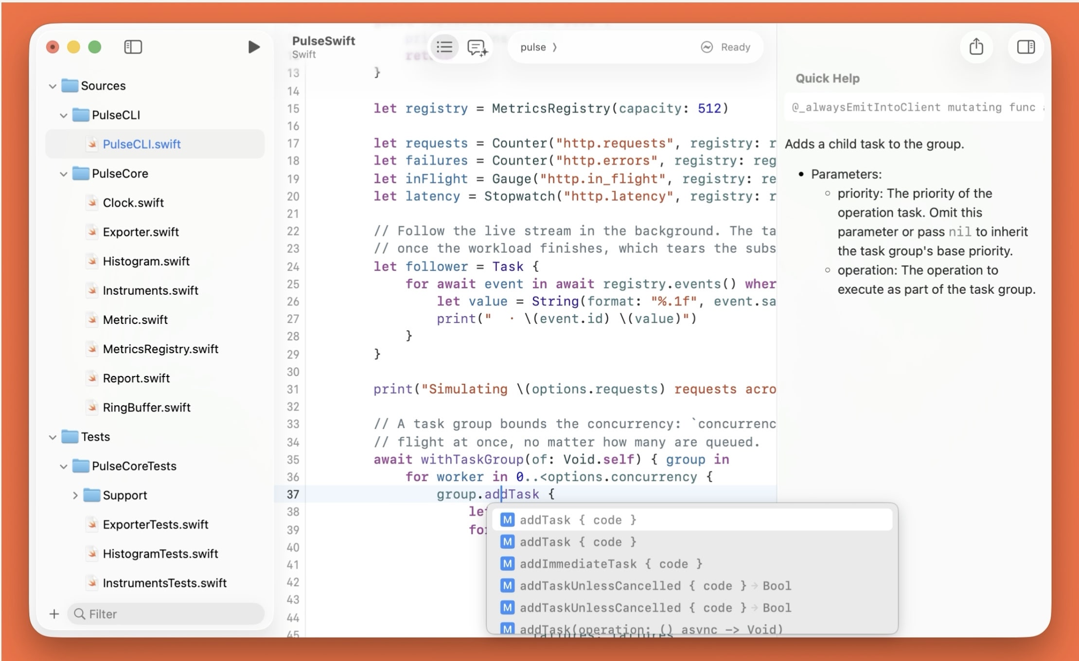Screen dimensions: 1079x661
Task: Open Instruments.swift file
Action: pos(150,290)
